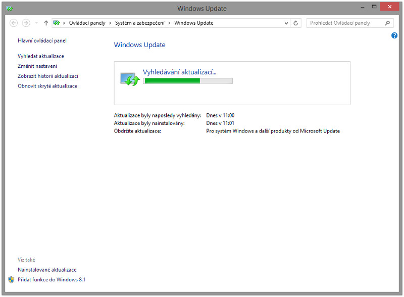
Task: Open the Systém a zabezpečení breadcrumb
Action: [x=140, y=23]
